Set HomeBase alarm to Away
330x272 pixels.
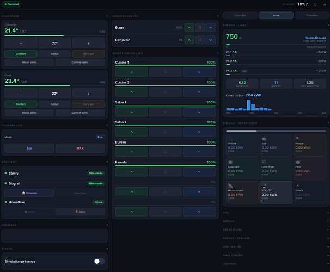[x=80, y=212]
